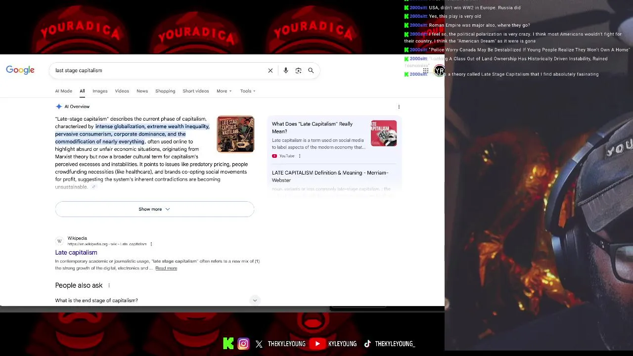Click the YouTube icon in the footer
This screenshot has height=356, width=633.
pyautogui.click(x=317, y=344)
